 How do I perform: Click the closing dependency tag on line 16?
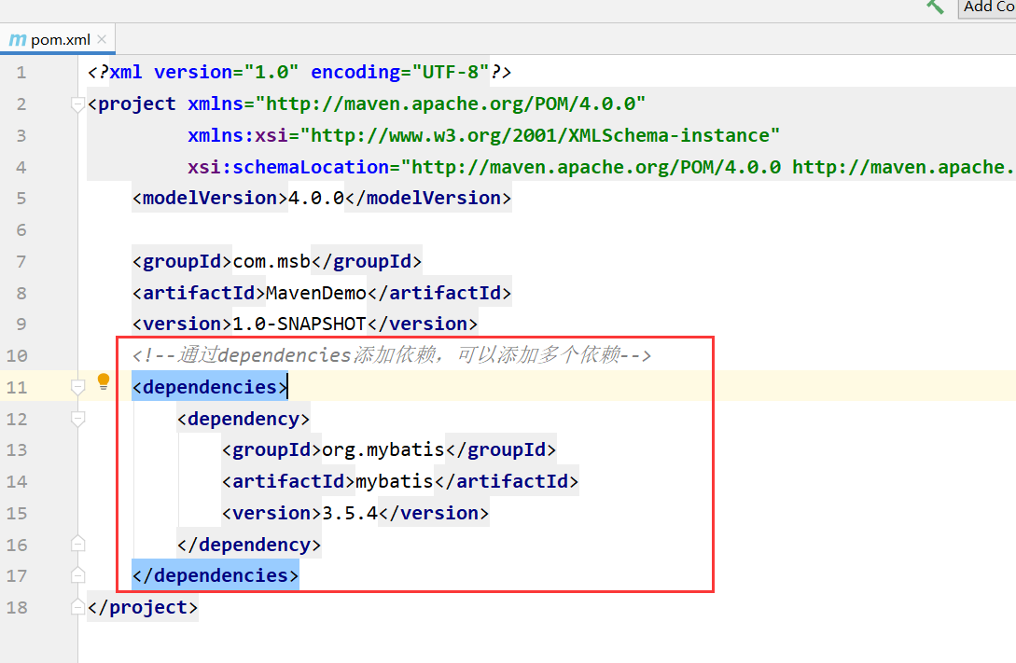249,545
